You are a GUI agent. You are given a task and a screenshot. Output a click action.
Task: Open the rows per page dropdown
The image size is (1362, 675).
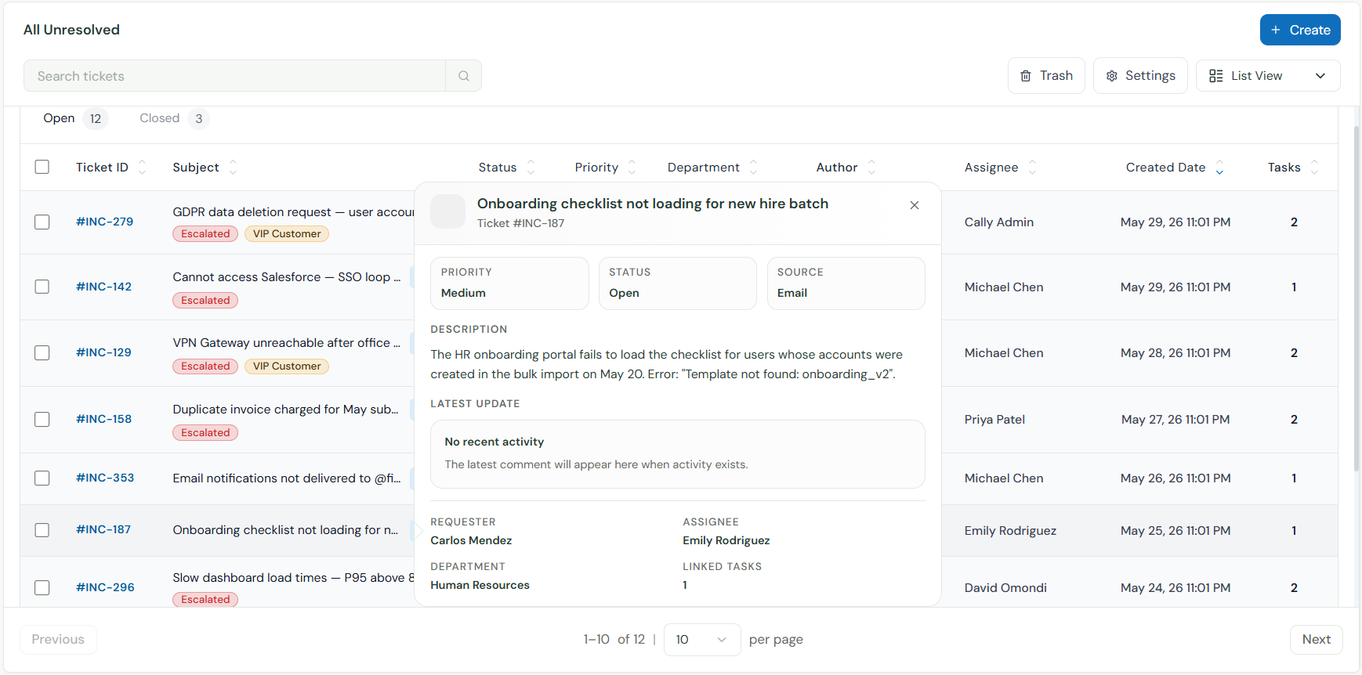701,640
